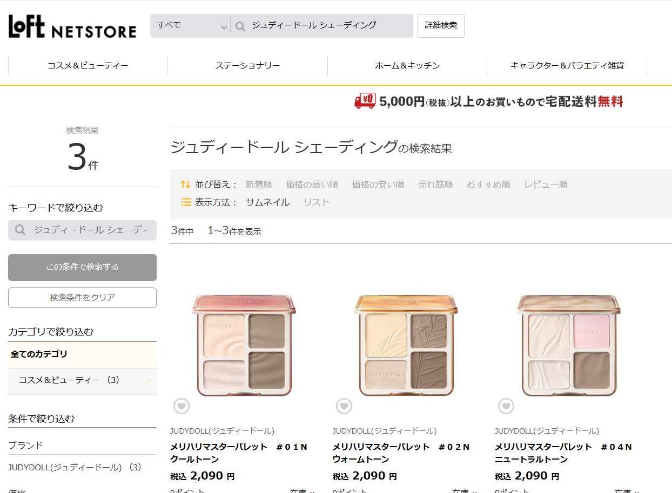Sort results by 売れ筋順
Viewport: 672px width, 493px height.
435,184
